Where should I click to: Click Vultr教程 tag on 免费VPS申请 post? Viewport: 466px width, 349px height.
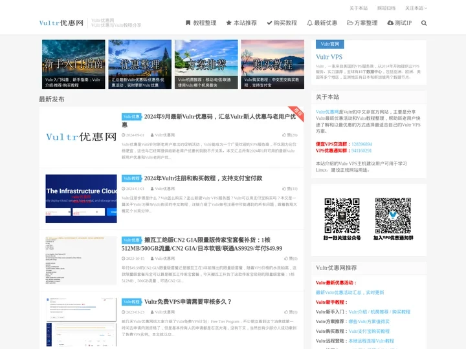point(131,302)
